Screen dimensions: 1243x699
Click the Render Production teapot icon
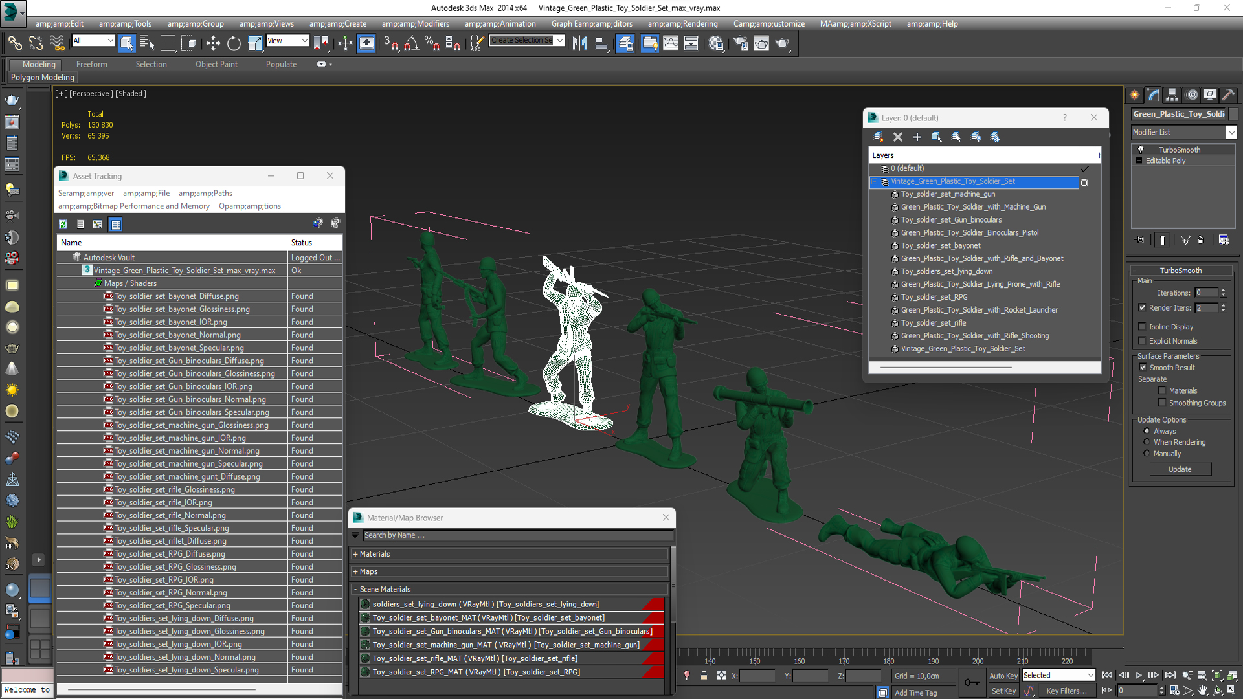click(783, 43)
